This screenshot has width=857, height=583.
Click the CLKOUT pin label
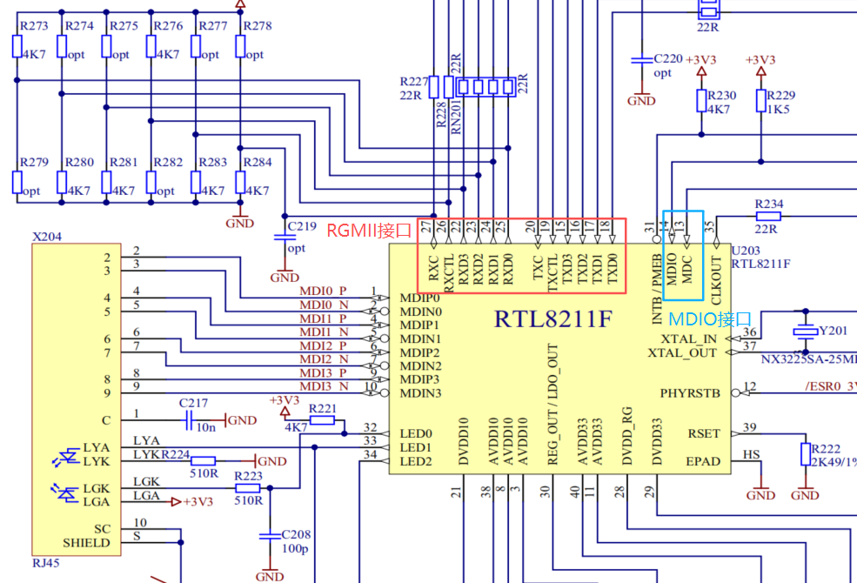(x=716, y=280)
